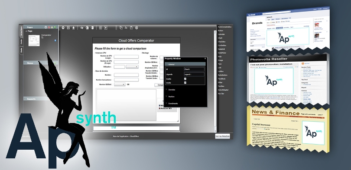Click the green add page icon
The width and height of the screenshot is (351, 170).
click(55, 27)
